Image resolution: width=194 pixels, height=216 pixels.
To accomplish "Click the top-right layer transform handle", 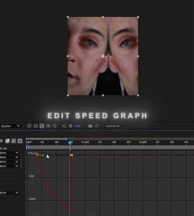I will pos(138,17).
